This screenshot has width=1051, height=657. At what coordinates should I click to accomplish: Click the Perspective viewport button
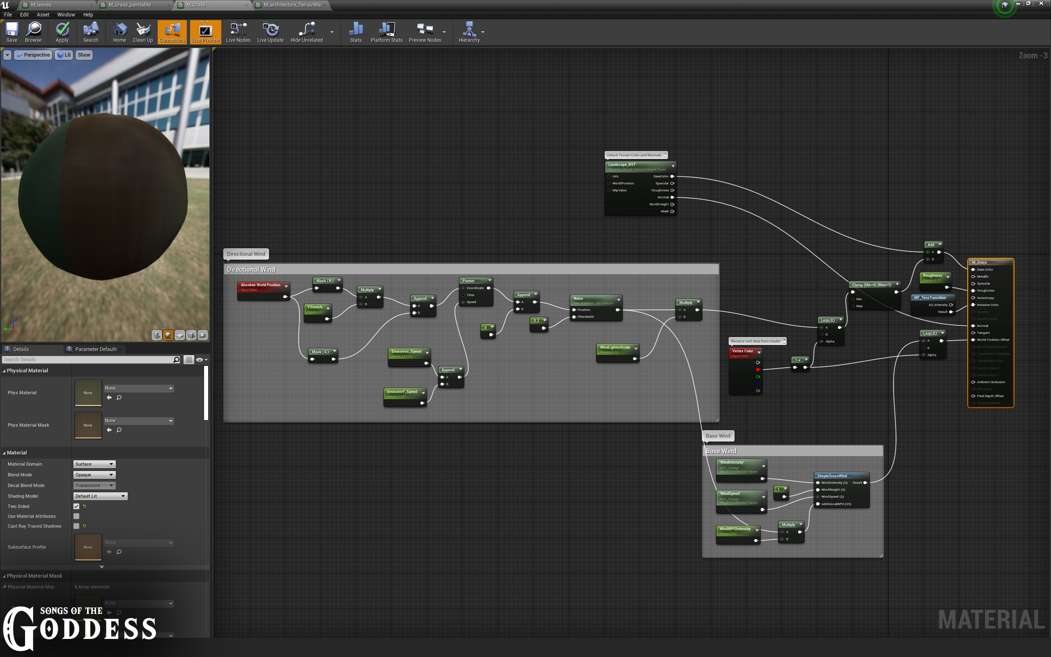point(33,55)
